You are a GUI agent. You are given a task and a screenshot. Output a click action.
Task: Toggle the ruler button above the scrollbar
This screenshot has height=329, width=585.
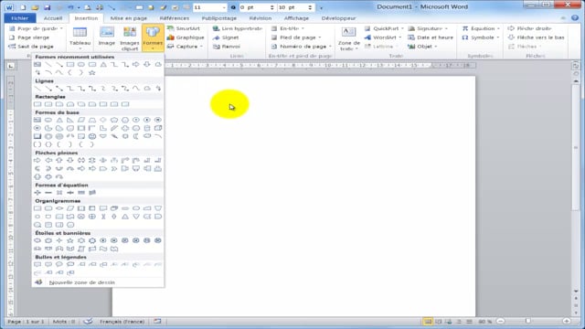(x=576, y=66)
